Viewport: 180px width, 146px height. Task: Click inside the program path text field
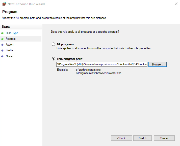point(102,64)
